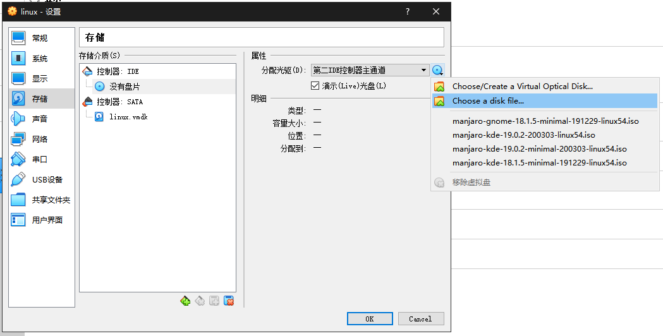
Task: Open the 系统 settings category
Action: click(39, 59)
